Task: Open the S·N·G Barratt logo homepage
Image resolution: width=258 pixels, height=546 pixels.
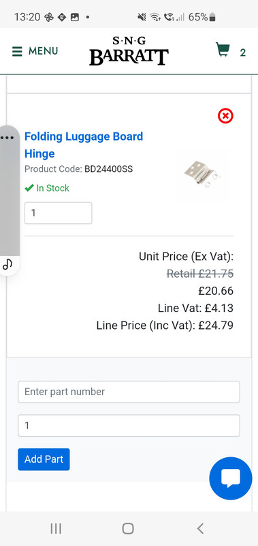Action: tap(129, 51)
